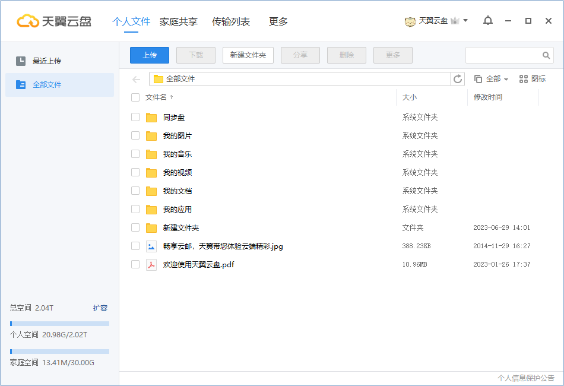Open the account dropdown arrow beside crown
Viewport: 564px width, 386px height.
pos(465,21)
